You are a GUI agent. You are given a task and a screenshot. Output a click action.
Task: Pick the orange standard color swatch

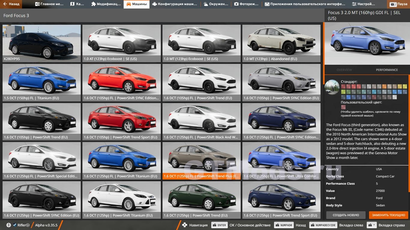point(384,86)
